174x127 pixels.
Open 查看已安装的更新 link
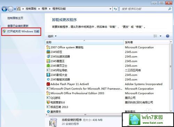pos(18,26)
